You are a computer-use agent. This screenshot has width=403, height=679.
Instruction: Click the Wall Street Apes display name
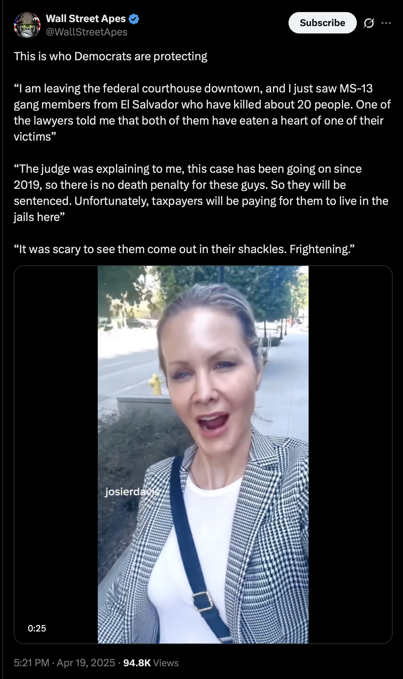86,19
